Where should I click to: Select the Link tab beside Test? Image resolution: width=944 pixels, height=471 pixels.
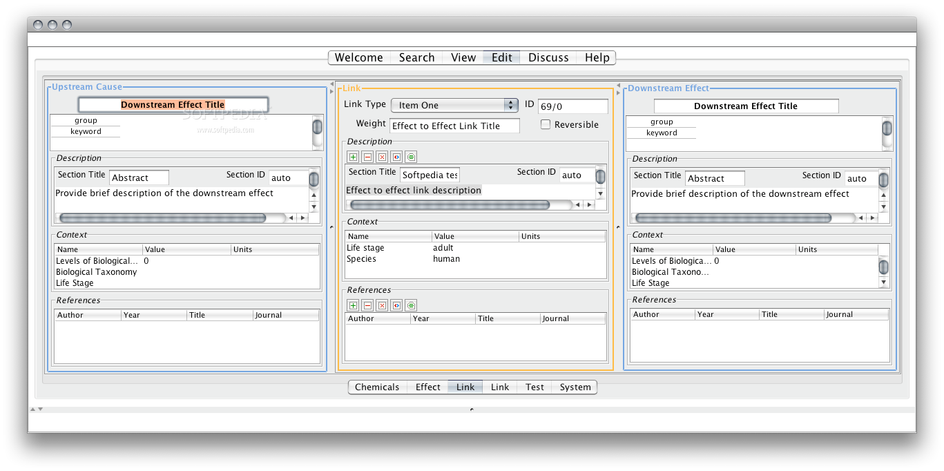(x=500, y=387)
